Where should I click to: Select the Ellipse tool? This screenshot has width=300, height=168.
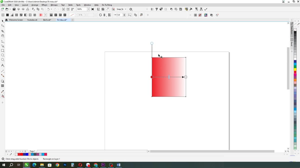pos(2,55)
